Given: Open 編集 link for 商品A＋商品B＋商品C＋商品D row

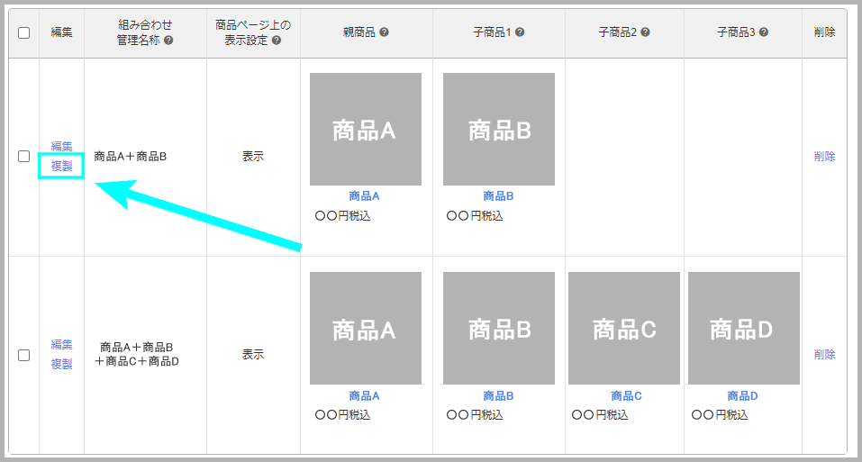Looking at the screenshot, I should (x=61, y=344).
